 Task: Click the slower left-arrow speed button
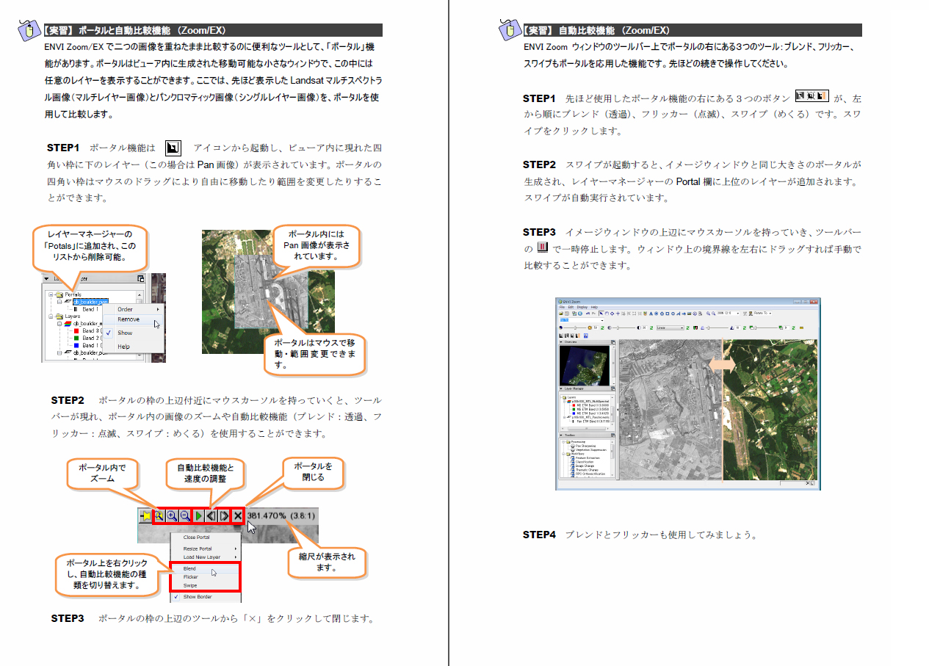click(212, 516)
